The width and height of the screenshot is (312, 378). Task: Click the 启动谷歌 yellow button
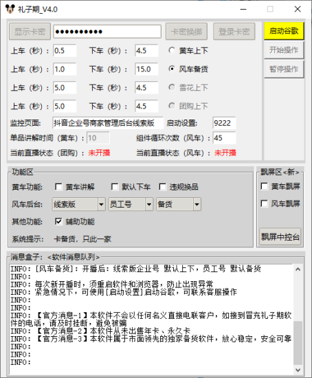click(284, 31)
